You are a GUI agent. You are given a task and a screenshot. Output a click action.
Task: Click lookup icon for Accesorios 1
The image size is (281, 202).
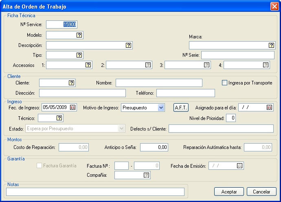point(88,65)
